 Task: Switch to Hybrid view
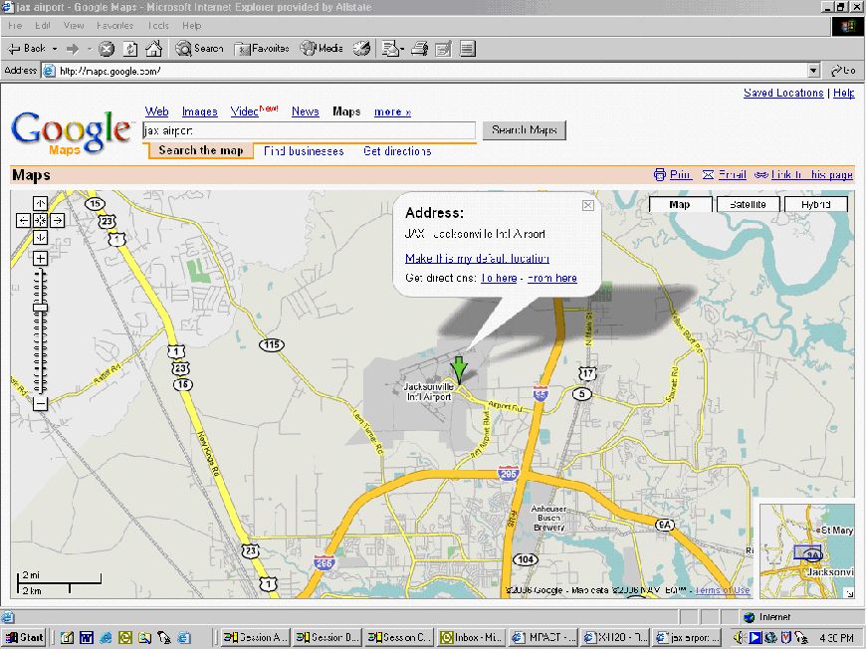(x=816, y=204)
